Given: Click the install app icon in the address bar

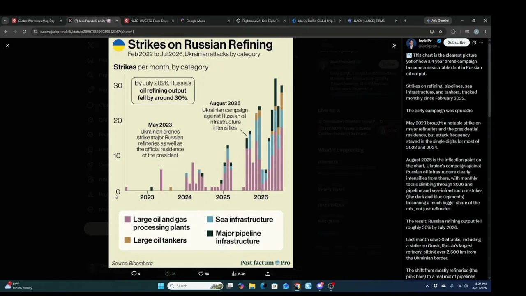Looking at the screenshot, I should click(432, 32).
